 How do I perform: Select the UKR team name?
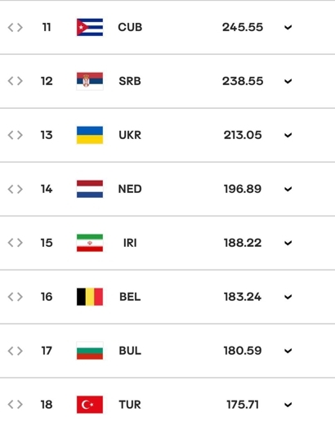point(130,135)
